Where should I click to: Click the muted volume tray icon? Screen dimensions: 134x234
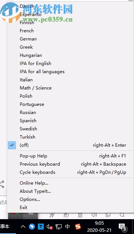click(x=49, y=227)
